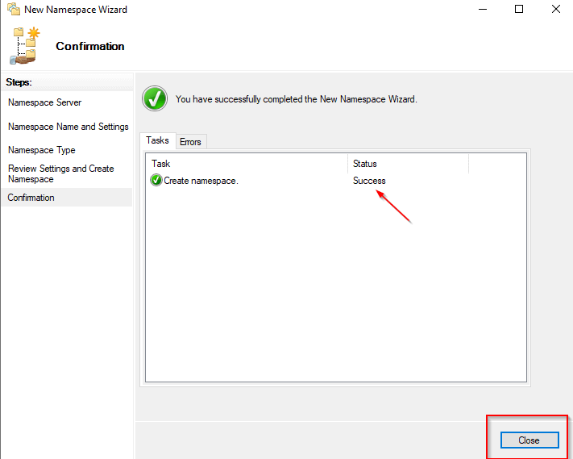This screenshot has height=459, width=573.
Task: Click the Success status cell
Action: tap(369, 181)
